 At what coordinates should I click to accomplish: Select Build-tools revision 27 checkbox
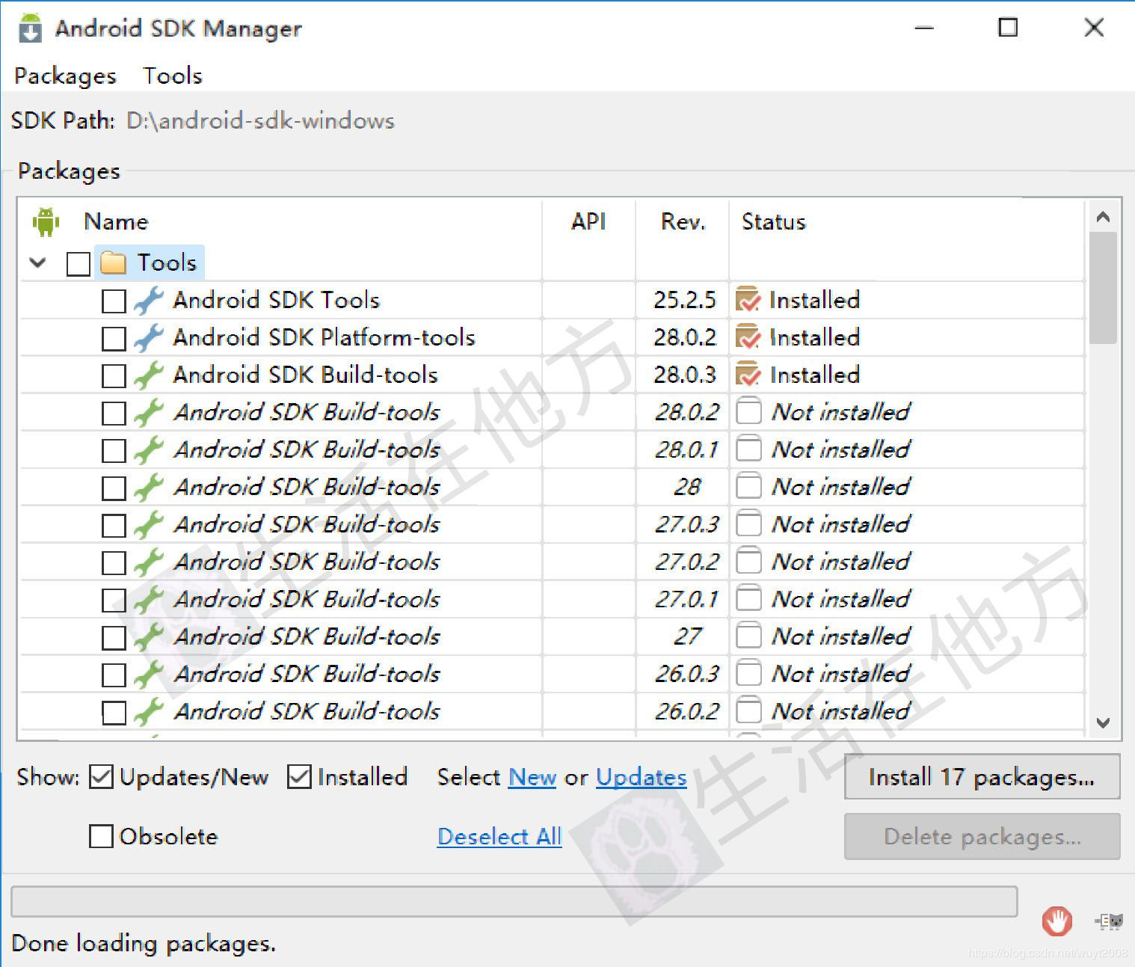click(114, 637)
